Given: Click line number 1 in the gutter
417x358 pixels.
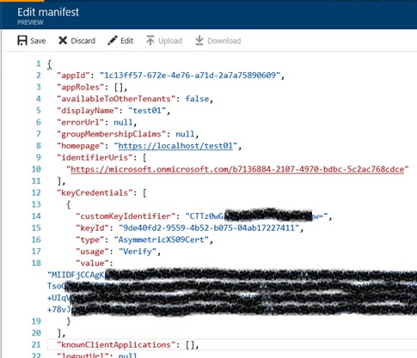Looking at the screenshot, I should [39, 64].
